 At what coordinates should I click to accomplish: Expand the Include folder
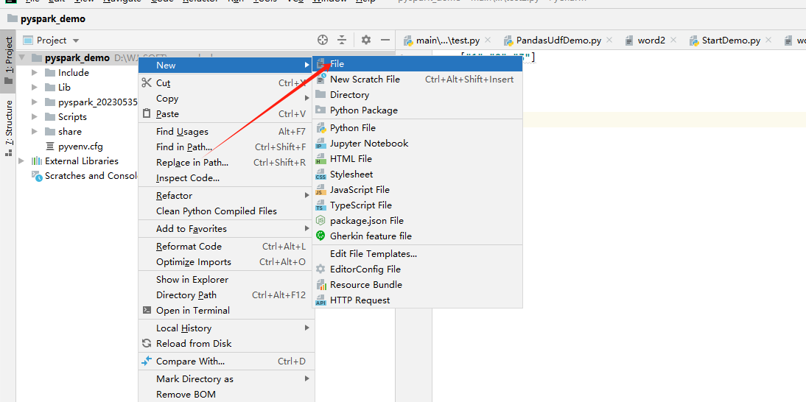point(34,73)
